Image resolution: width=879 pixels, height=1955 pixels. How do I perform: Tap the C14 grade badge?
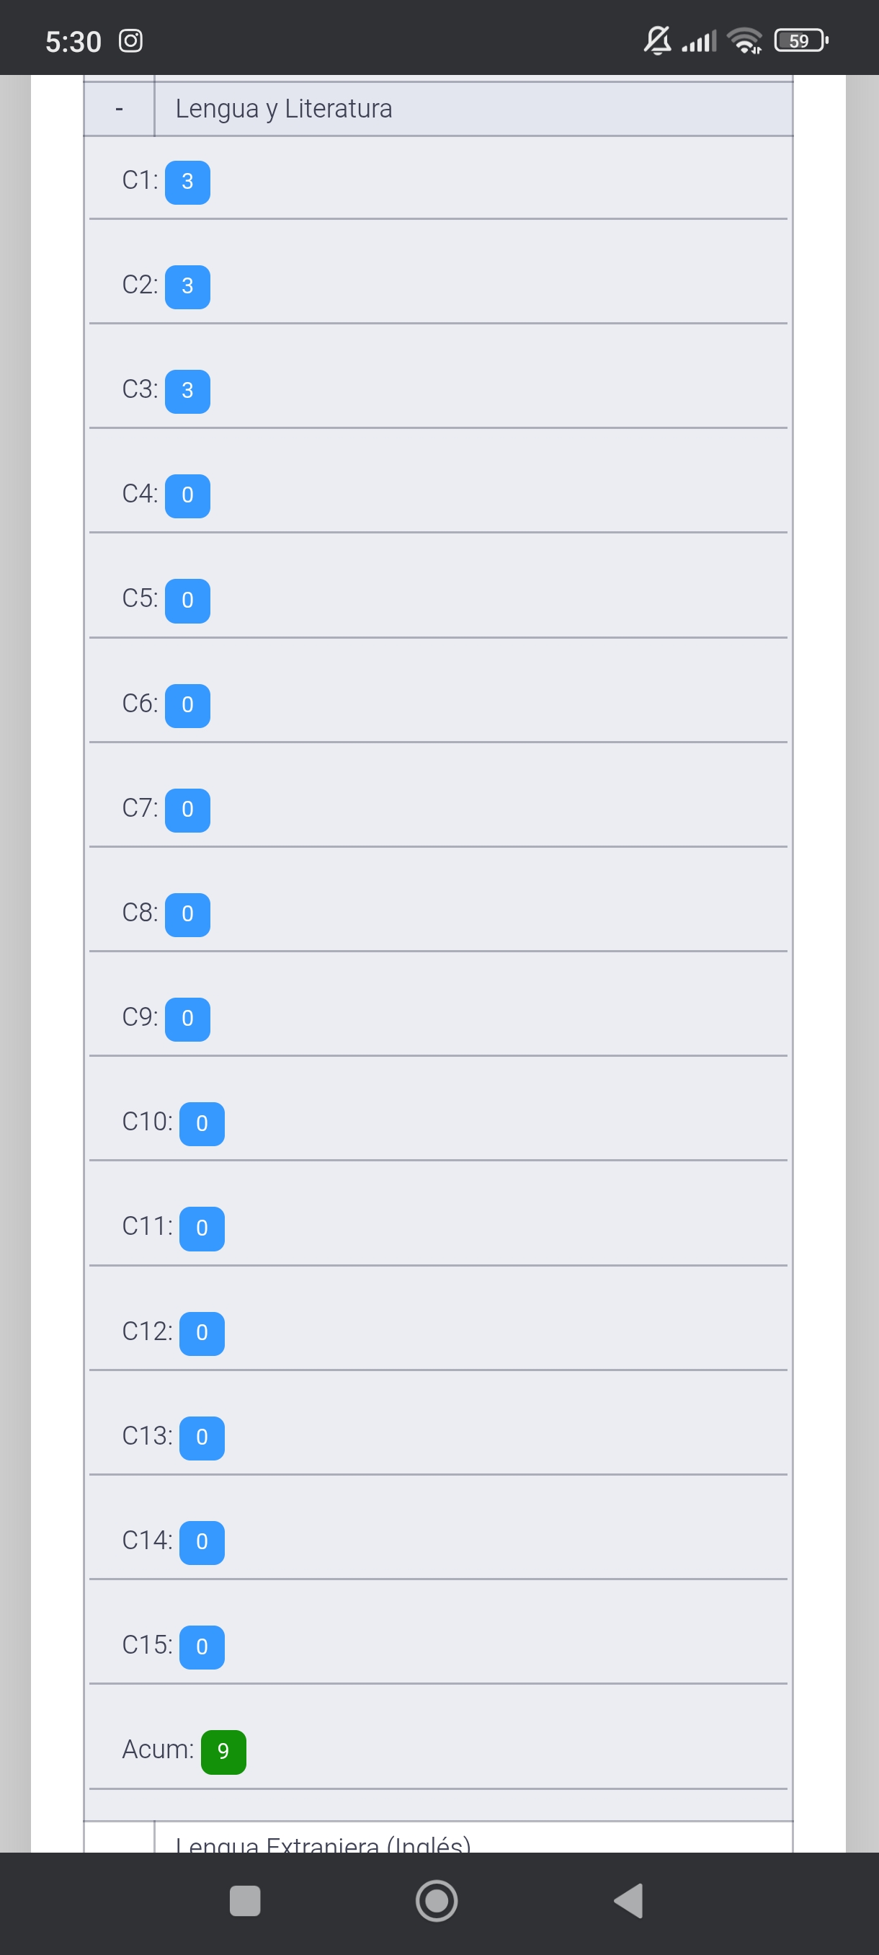202,1542
